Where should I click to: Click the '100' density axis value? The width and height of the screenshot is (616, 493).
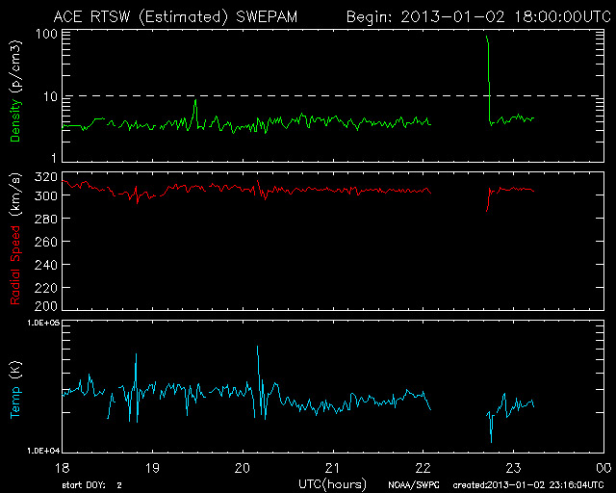pos(46,34)
